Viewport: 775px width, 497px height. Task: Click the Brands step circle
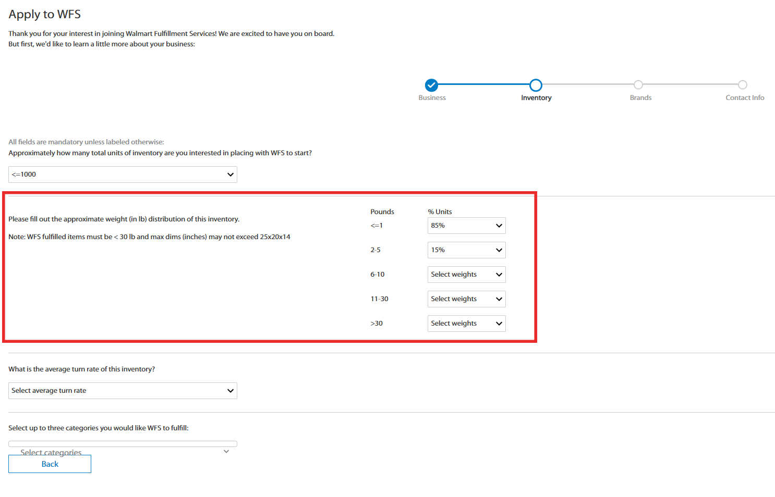click(x=638, y=84)
